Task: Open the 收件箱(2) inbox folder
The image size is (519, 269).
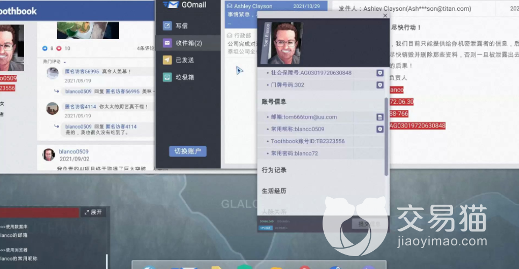Action: pyautogui.click(x=188, y=43)
